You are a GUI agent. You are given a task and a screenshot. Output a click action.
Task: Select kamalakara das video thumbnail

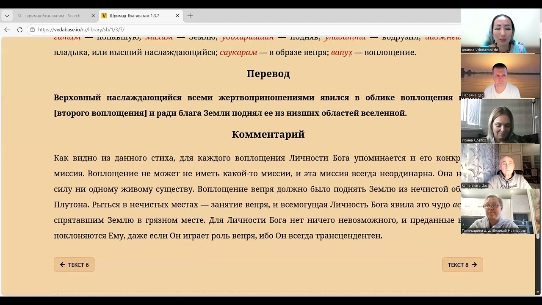[x=500, y=166]
